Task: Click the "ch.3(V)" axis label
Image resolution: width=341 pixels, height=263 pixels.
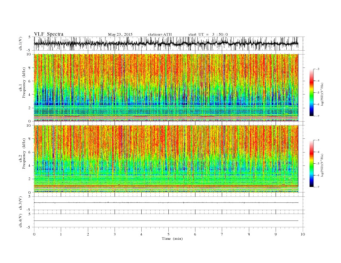Action: pos(21,203)
